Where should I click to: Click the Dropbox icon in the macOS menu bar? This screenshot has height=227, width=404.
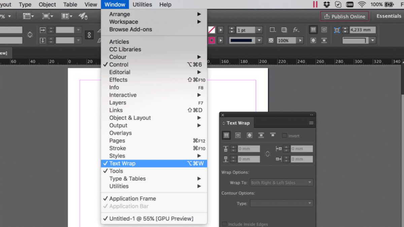pos(326,4)
